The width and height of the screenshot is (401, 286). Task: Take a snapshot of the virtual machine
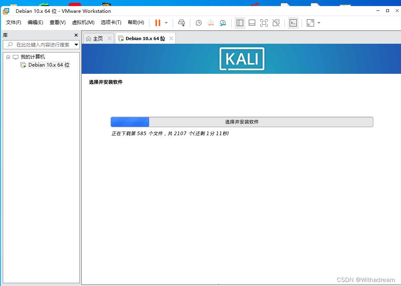pos(198,23)
